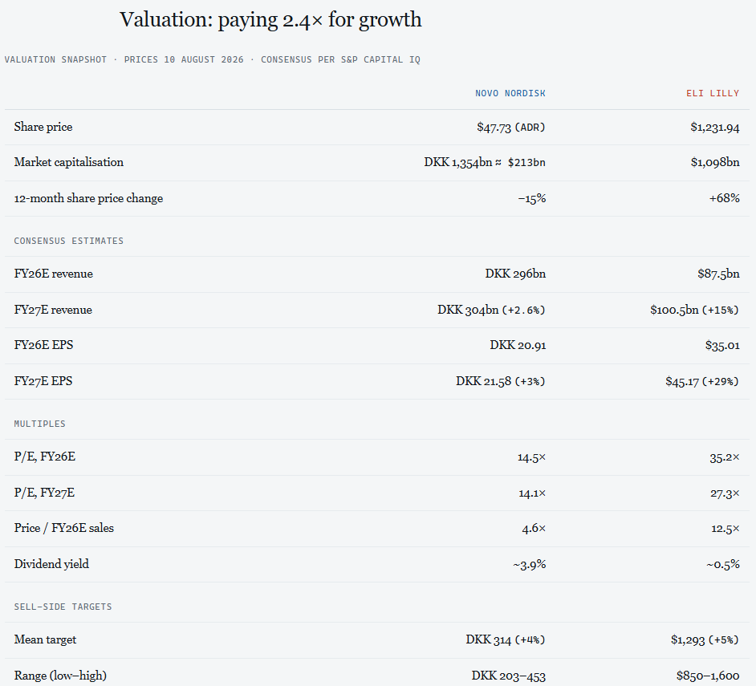Click the 'MULTIPLES' section heading
Viewport: 756px width, 686px height.
(39, 424)
